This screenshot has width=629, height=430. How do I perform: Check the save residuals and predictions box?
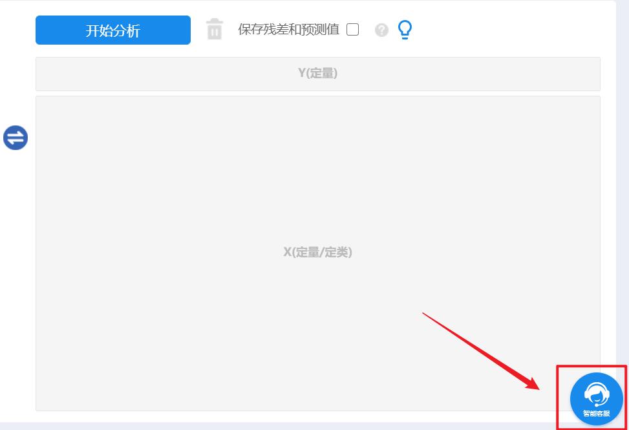[x=351, y=30]
